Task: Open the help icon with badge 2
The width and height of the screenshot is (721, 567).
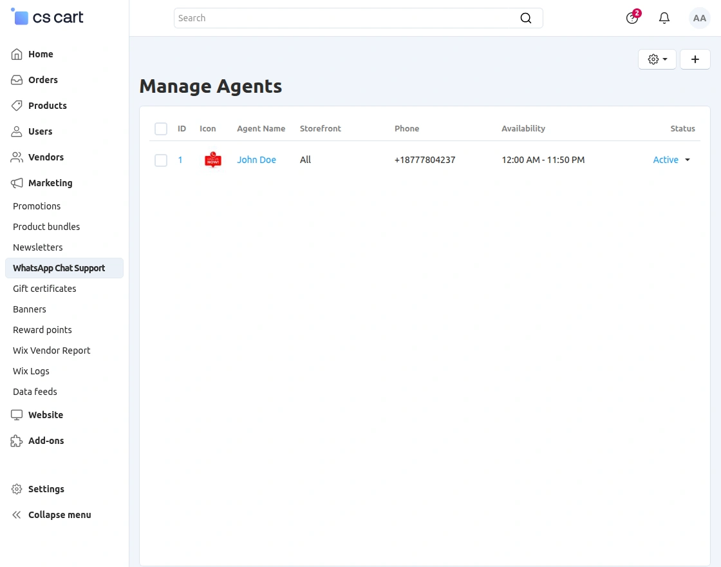Action: coord(632,18)
